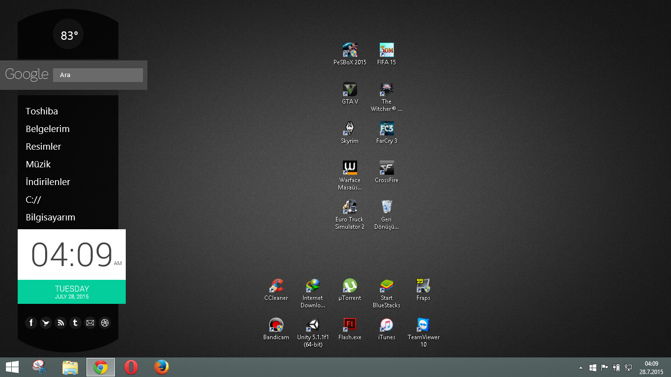Image resolution: width=671 pixels, height=377 pixels.
Task: Open the Toshiba link in sidebar
Action: tap(42, 111)
